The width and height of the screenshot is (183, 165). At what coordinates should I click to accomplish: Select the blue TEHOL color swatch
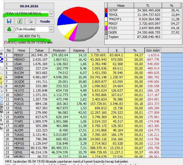pyautogui.click(x=106, y=15)
